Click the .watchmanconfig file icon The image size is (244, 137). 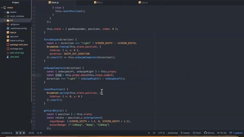coord(8,29)
